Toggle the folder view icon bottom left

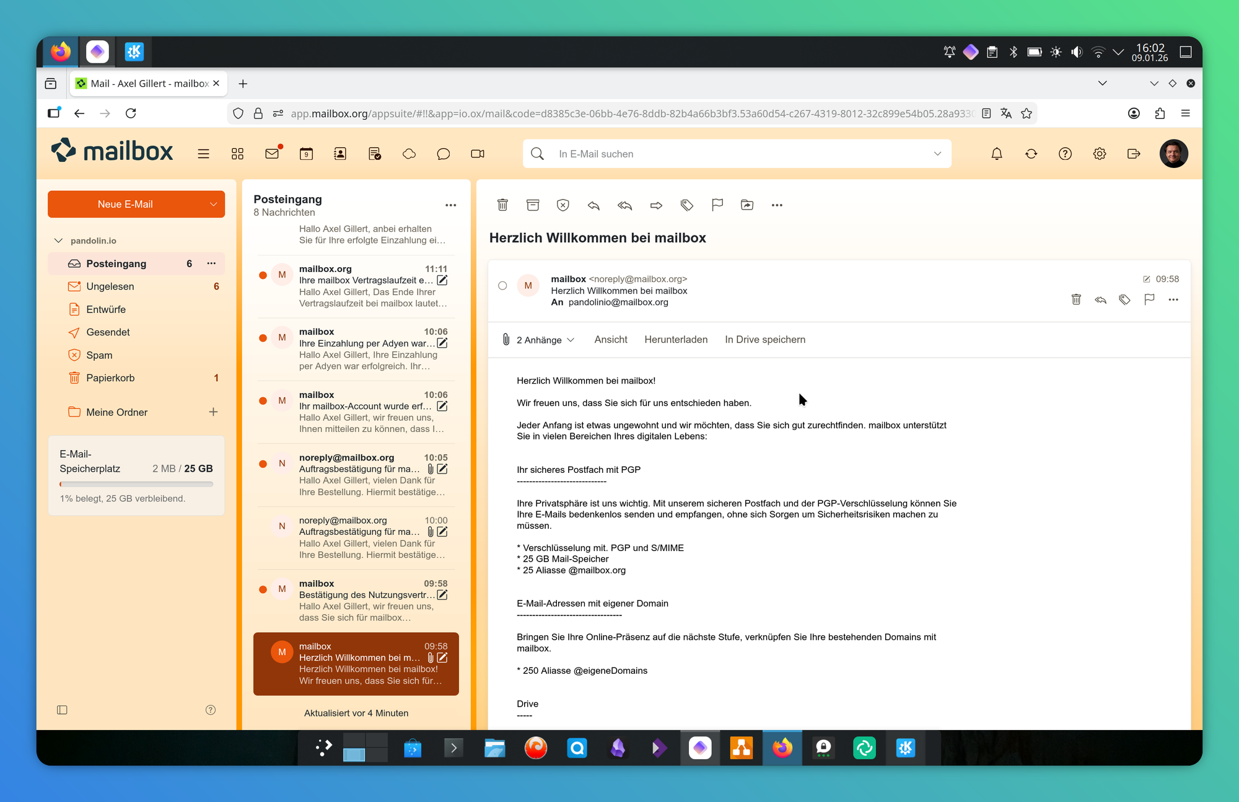click(62, 710)
